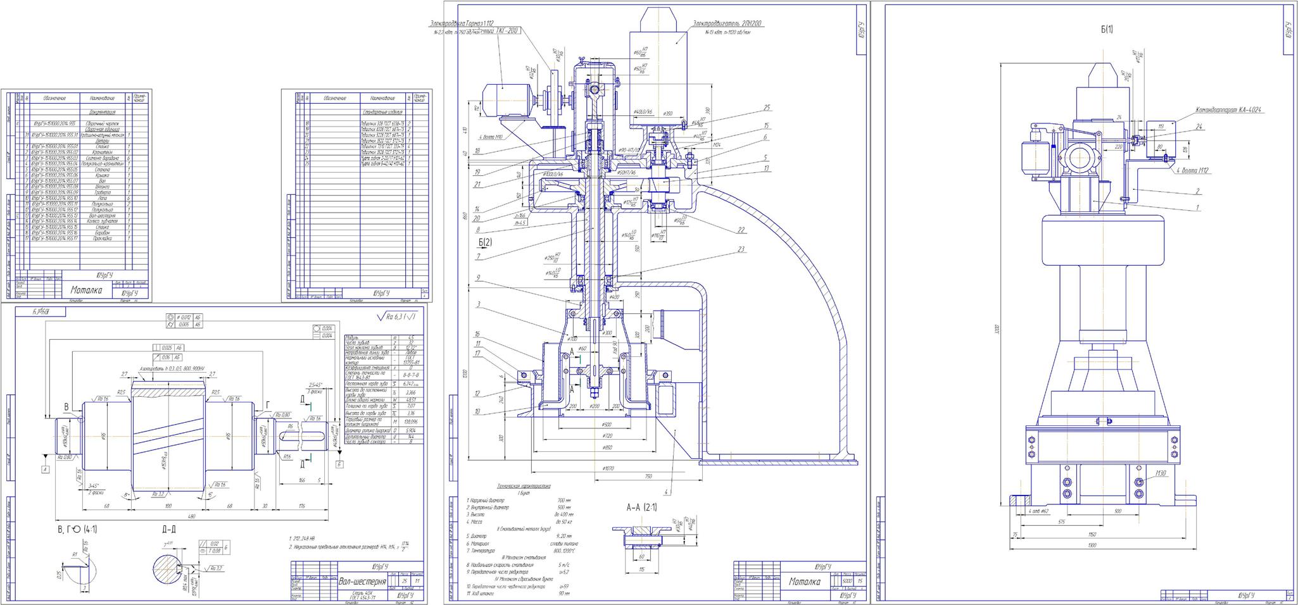Select the 'Сегмент барабана' specification row
This screenshot has width=1298, height=605.
tap(82, 158)
